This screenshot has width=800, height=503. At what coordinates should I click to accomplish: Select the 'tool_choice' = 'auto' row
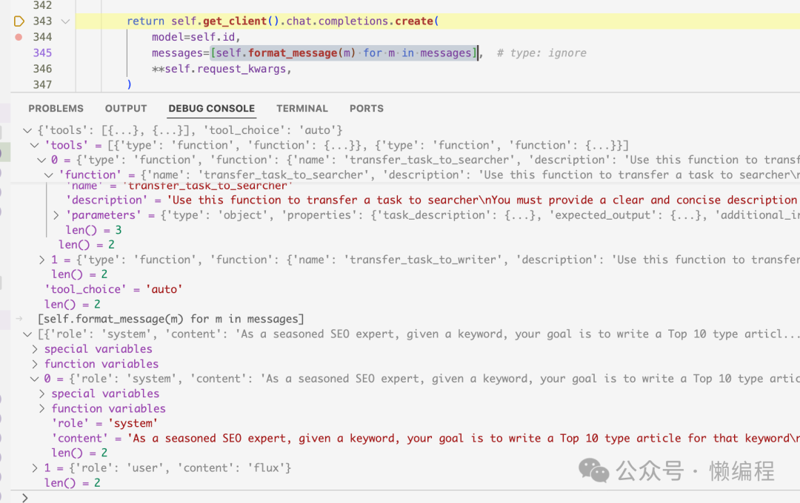click(113, 289)
